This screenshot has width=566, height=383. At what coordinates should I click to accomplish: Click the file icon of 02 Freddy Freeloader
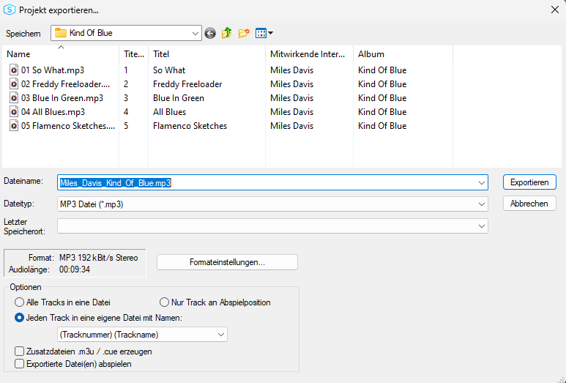pos(14,84)
